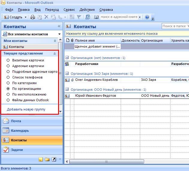
Task: Click scroll left arrow of horizontal scrollbar
Action: point(67,162)
